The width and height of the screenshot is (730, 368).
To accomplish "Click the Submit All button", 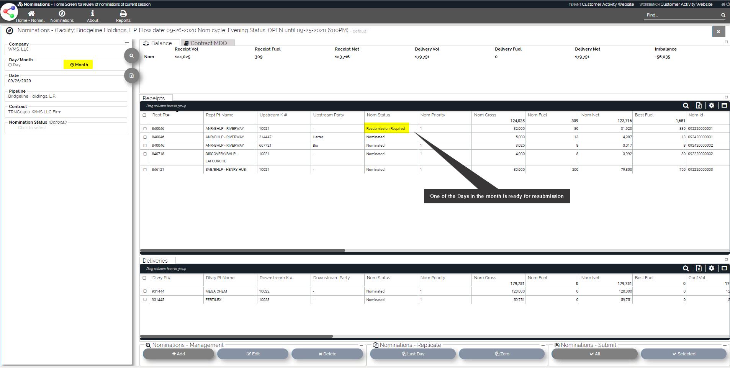I will pos(594,354).
